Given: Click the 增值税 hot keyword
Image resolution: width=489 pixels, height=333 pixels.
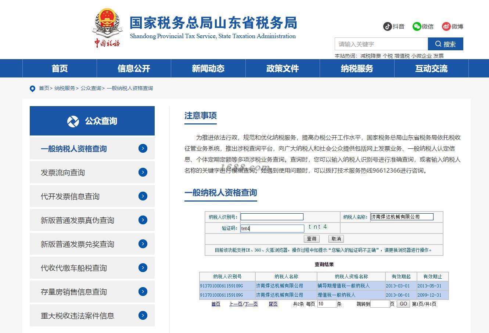Looking at the screenshot, I should [x=402, y=56].
